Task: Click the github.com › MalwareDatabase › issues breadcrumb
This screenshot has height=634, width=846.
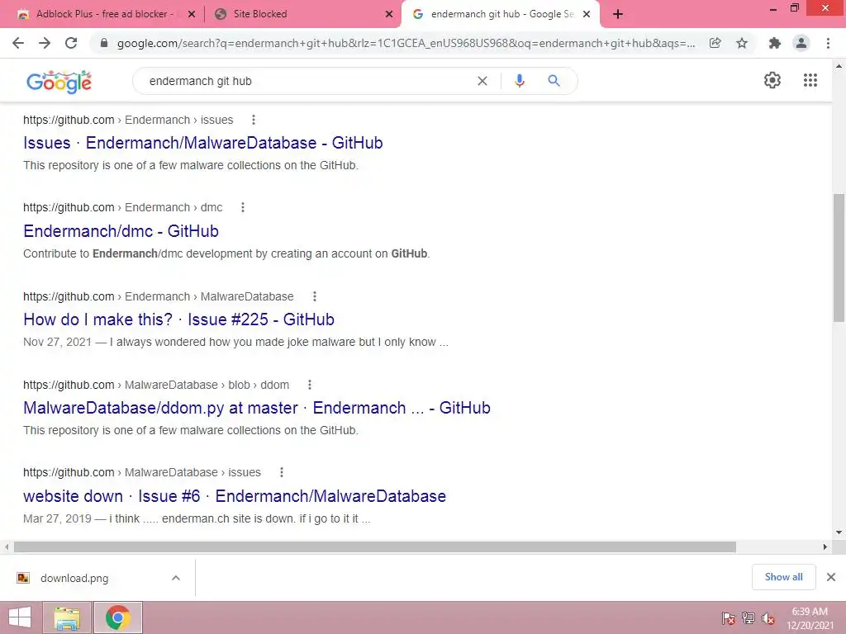Action: click(142, 472)
